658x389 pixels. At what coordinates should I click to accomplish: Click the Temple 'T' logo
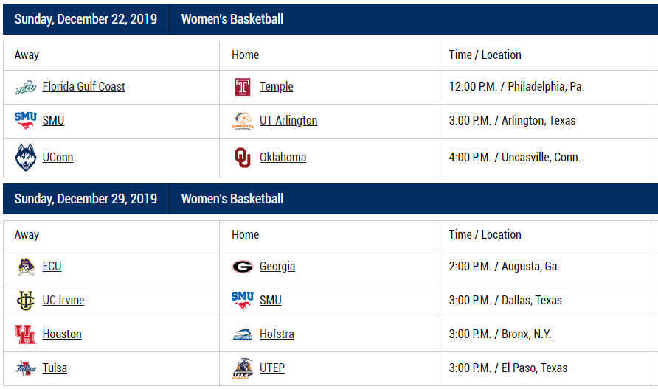243,87
